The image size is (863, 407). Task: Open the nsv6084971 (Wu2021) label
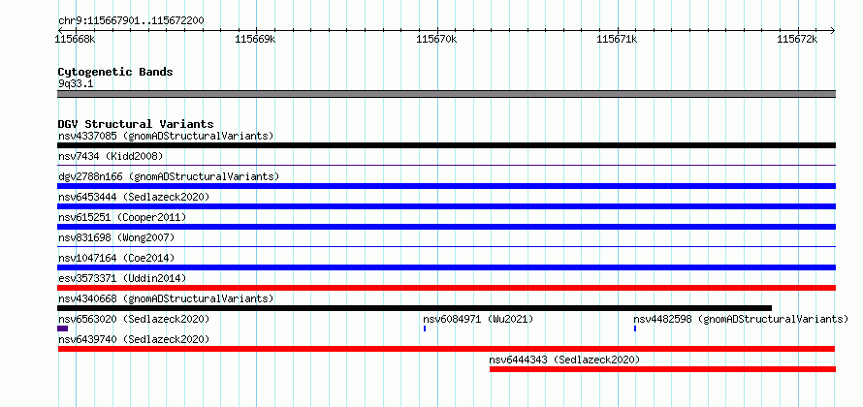point(478,319)
